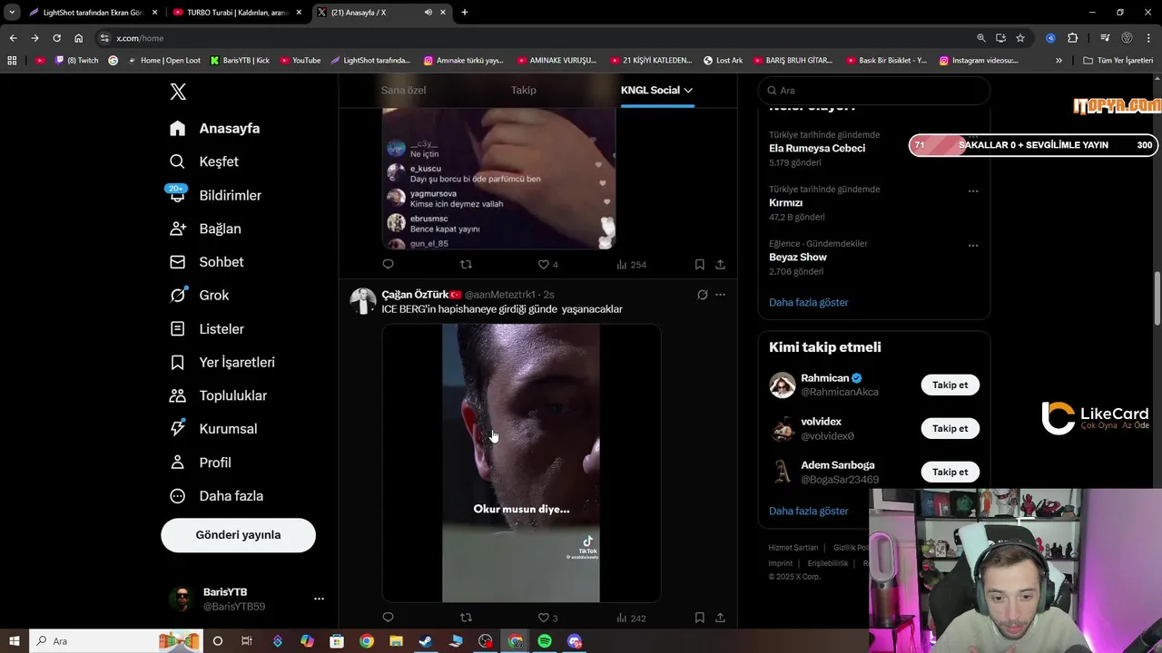
Task: Reply to the live stream post
Action: point(388,265)
